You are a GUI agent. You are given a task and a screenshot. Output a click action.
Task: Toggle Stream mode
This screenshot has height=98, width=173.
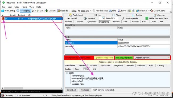click(50, 11)
